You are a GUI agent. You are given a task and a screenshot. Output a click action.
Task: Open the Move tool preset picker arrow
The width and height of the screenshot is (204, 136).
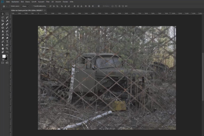(7, 6)
